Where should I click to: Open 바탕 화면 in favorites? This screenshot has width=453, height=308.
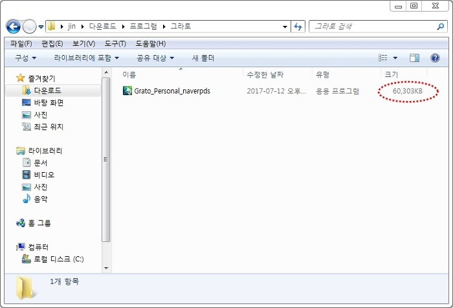coord(49,103)
